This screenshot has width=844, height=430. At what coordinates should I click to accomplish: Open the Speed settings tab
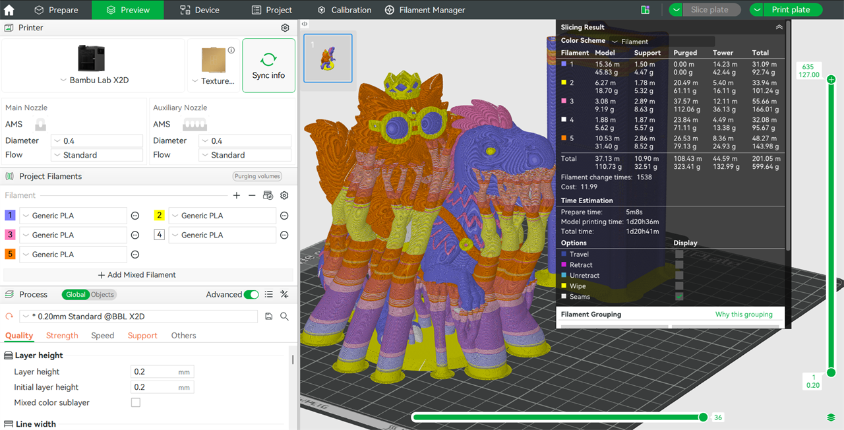point(103,336)
